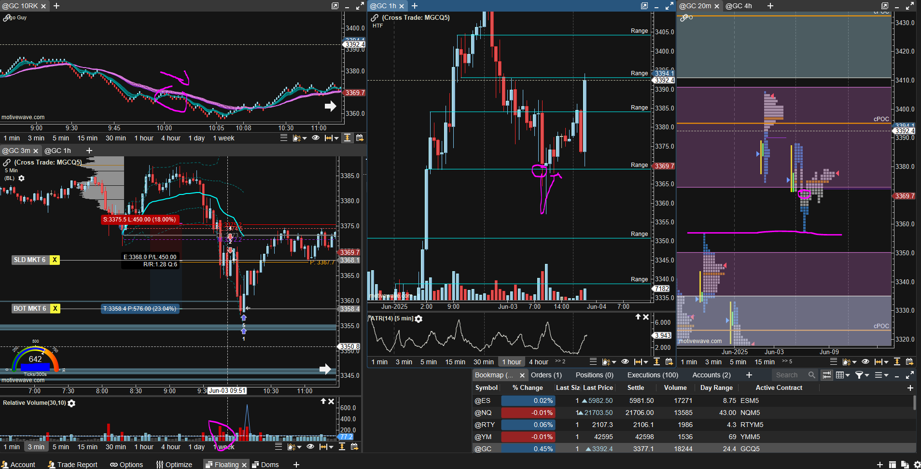
Task: Switch to the @GC 4h tab
Action: coord(739,6)
